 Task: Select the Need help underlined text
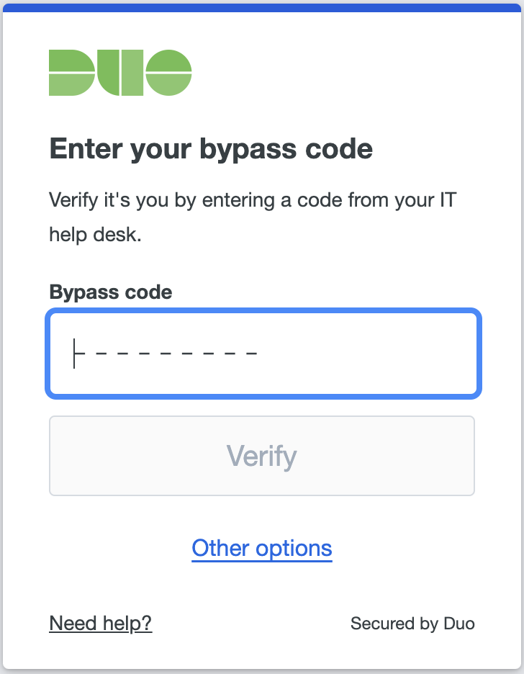click(x=100, y=624)
